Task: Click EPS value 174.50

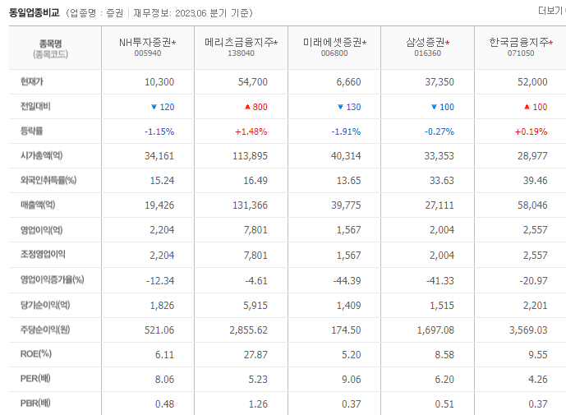Action: [x=346, y=330]
